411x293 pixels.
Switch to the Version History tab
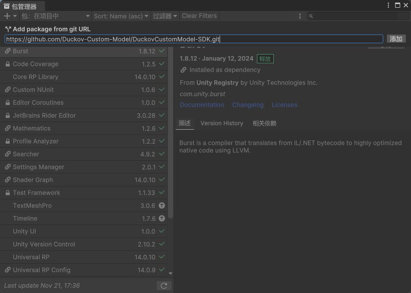click(x=222, y=123)
